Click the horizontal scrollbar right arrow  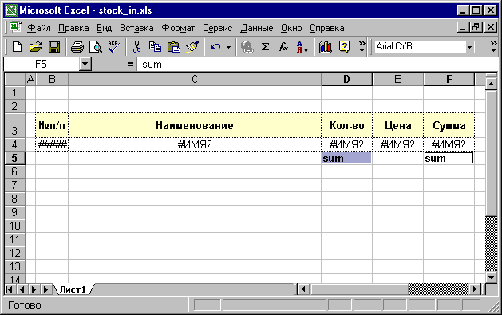[475, 289]
